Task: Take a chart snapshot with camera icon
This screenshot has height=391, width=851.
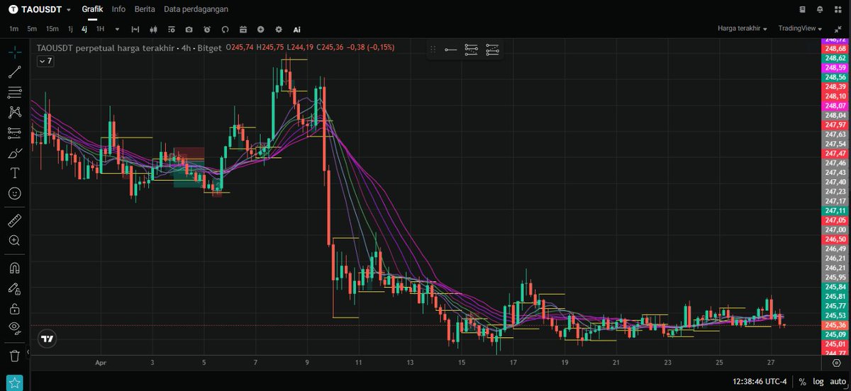Action: [189, 29]
